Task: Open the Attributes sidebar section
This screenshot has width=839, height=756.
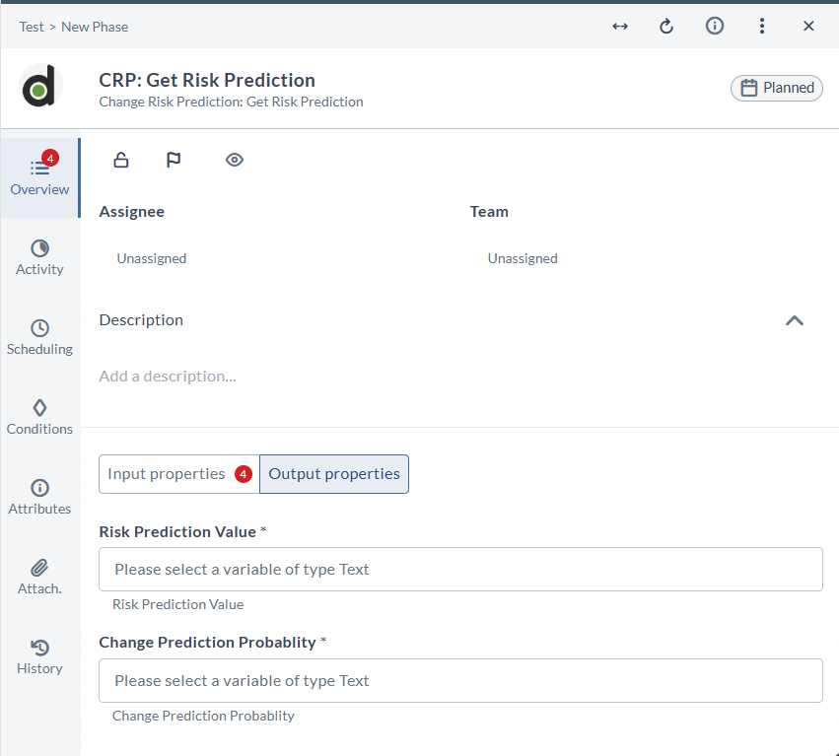Action: [x=39, y=496]
